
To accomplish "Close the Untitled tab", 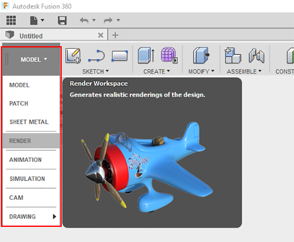I will click(x=101, y=35).
